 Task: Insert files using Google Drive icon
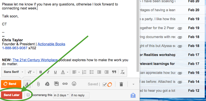pyautogui.click(x=47, y=84)
